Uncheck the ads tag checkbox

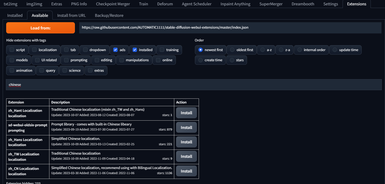(x=115, y=50)
